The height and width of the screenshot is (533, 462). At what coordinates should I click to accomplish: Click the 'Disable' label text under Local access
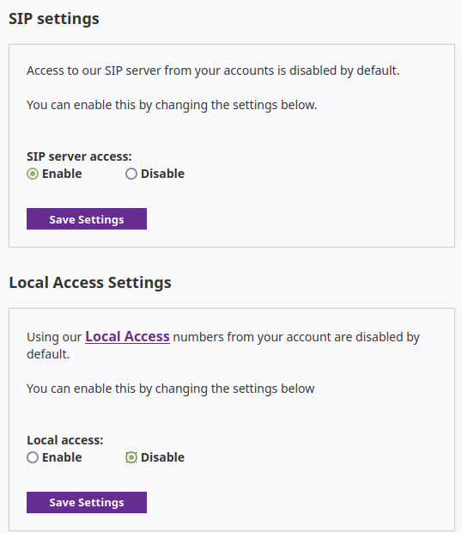click(162, 457)
